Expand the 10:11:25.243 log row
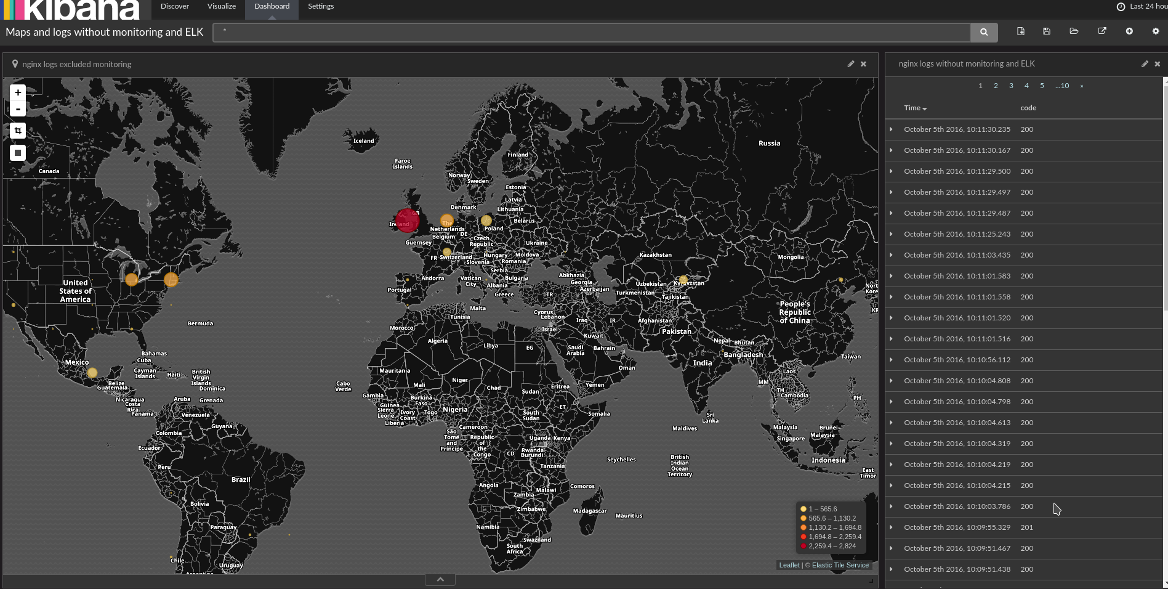Screen dimensions: 1168x589 tap(891, 234)
